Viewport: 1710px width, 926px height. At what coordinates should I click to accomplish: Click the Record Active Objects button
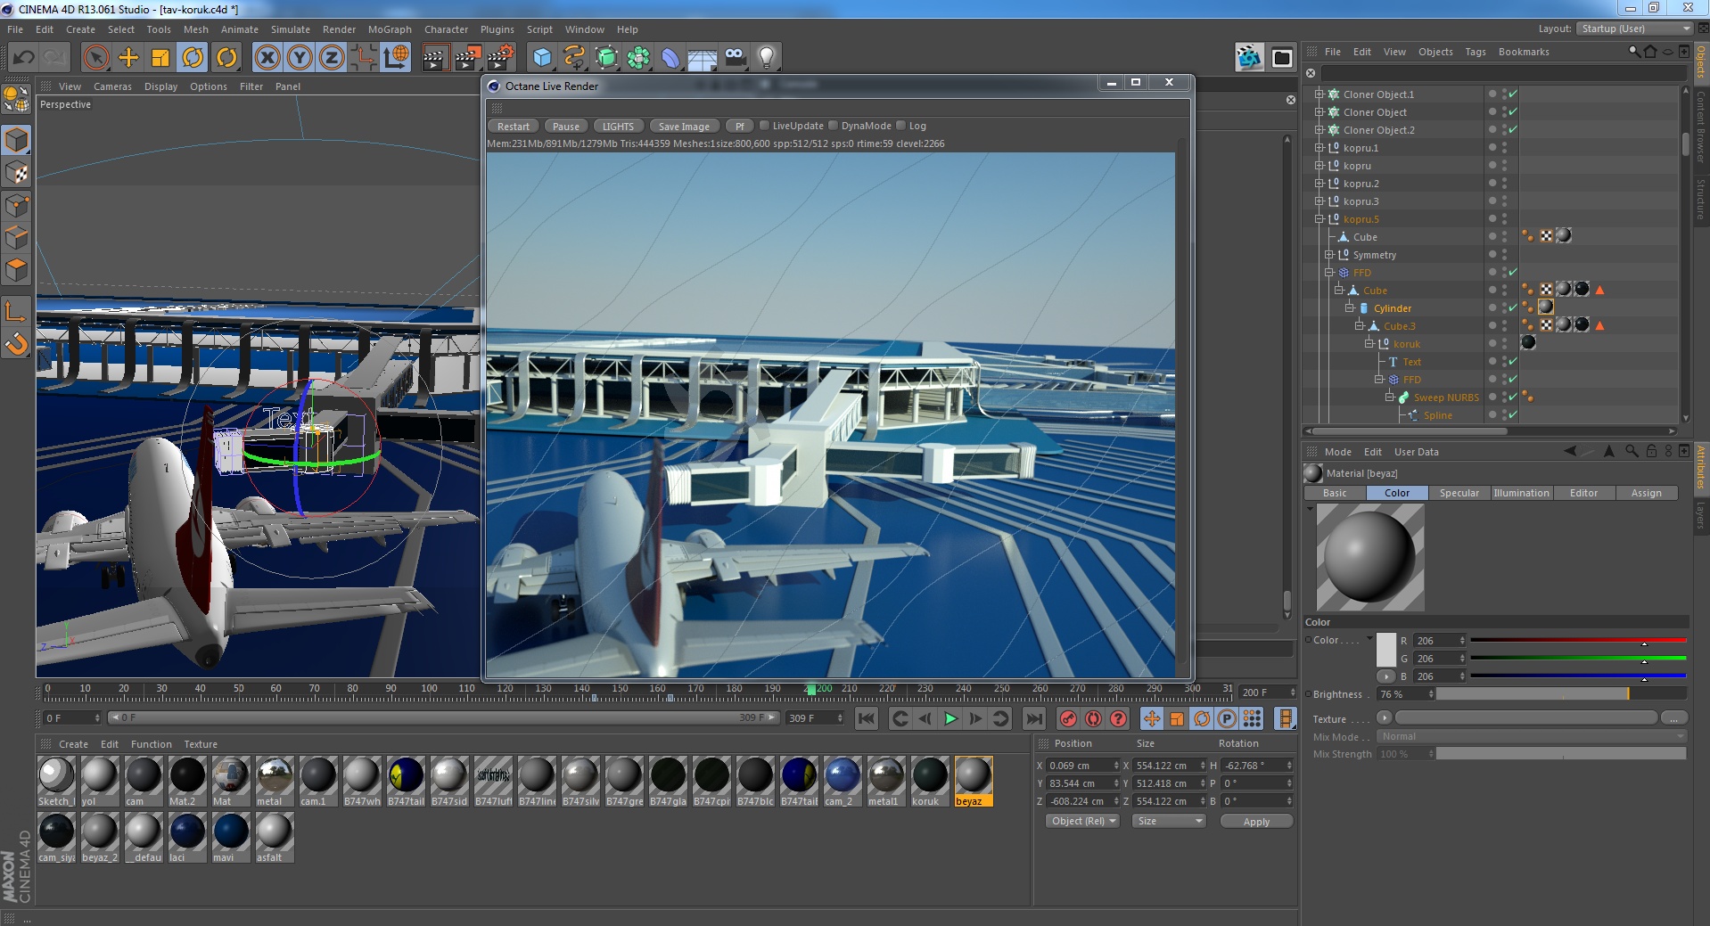click(x=1068, y=718)
